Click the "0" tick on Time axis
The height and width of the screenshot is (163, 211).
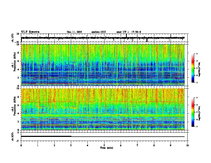pos(21,145)
